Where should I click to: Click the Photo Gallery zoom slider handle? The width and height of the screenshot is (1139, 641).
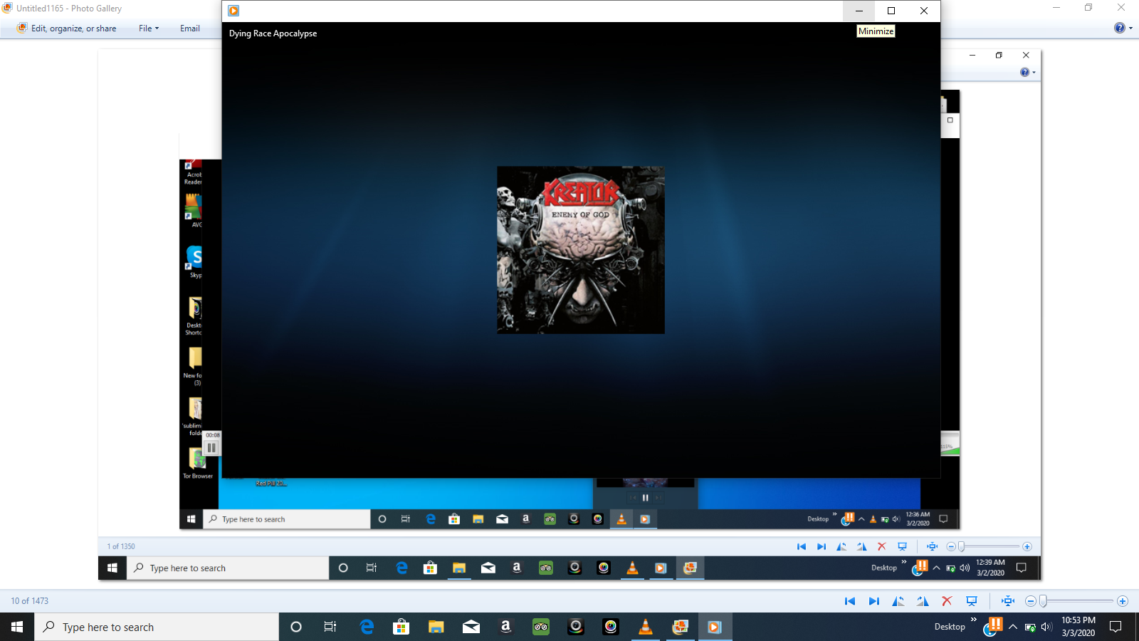(1043, 601)
